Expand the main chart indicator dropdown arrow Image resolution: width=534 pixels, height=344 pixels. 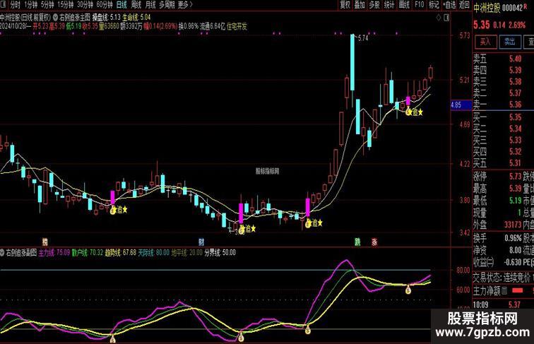tap(55, 17)
